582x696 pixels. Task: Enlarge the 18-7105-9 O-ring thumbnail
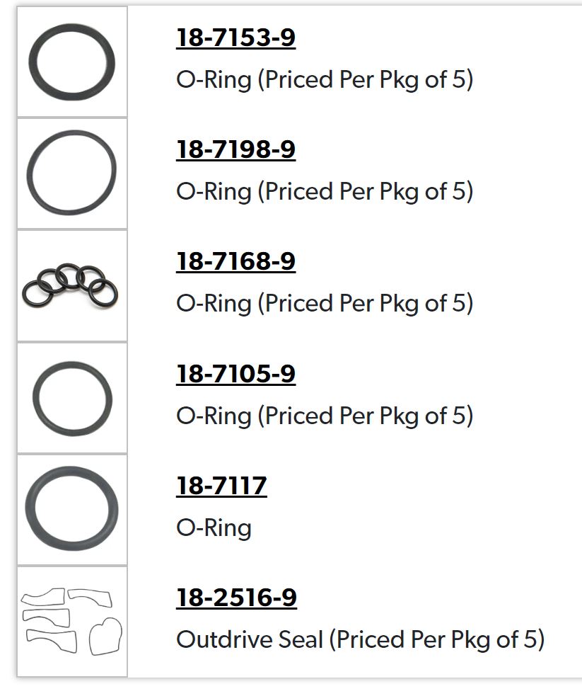click(72, 398)
